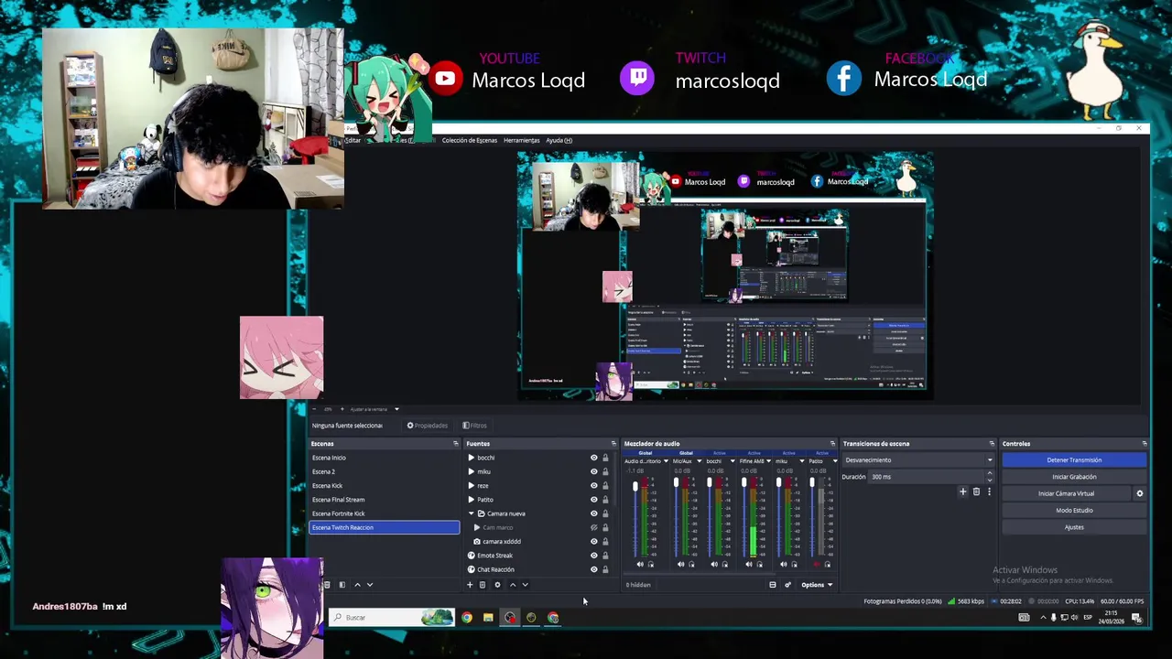Click the Windows Buscar search box
This screenshot has width=1172, height=659.
tap(391, 618)
